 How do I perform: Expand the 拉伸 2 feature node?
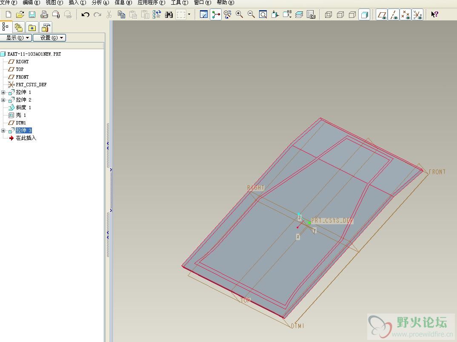[x=3, y=100]
